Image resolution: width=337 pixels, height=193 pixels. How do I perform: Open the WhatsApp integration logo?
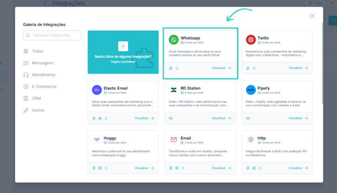[x=174, y=40]
